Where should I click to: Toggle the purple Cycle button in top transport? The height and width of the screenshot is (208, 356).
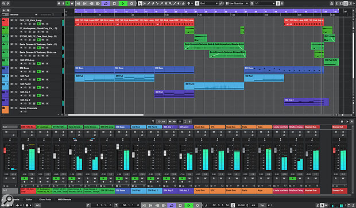click(x=106, y=3)
